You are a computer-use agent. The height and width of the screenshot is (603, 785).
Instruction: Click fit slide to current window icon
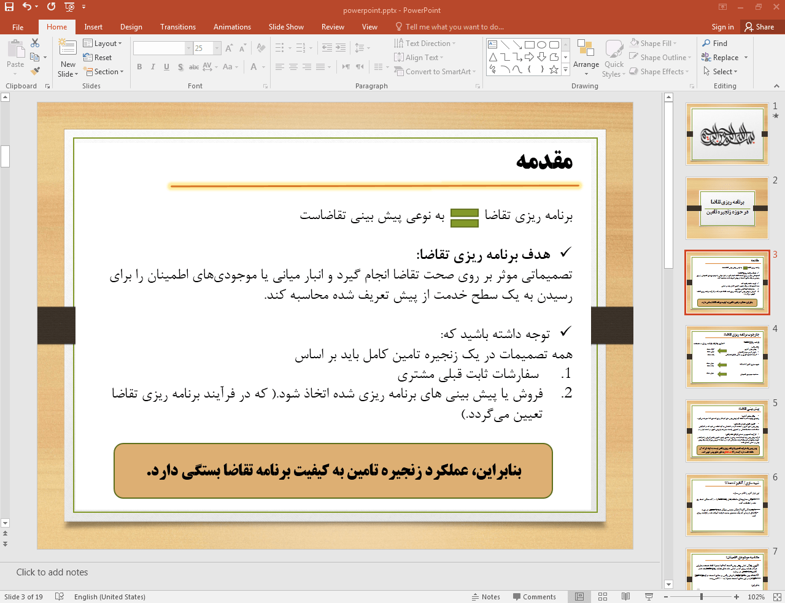coord(776,597)
